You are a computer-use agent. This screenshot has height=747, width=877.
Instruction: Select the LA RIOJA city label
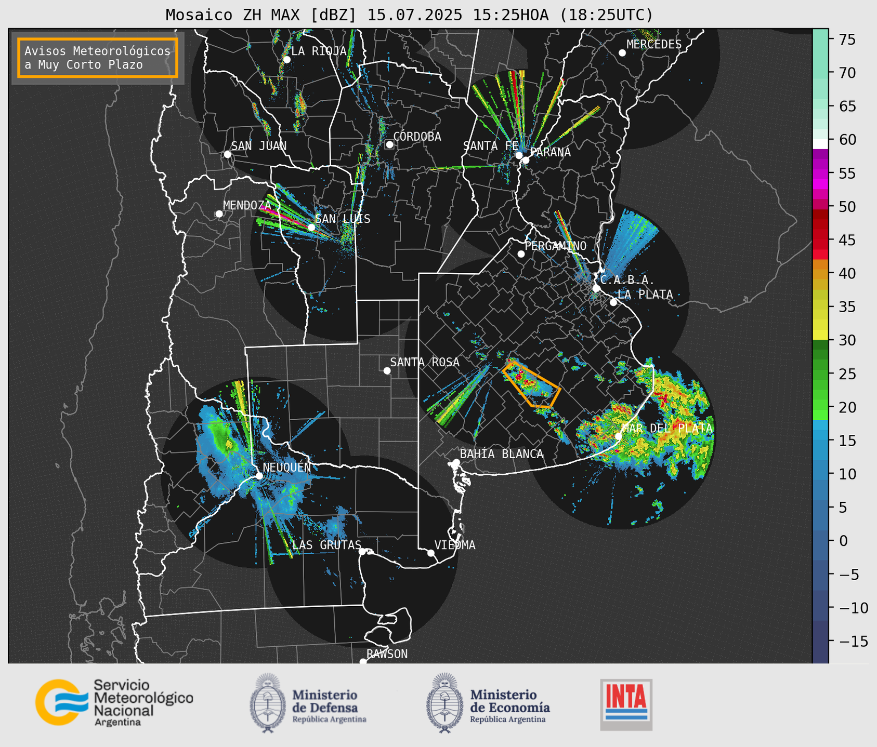319,51
